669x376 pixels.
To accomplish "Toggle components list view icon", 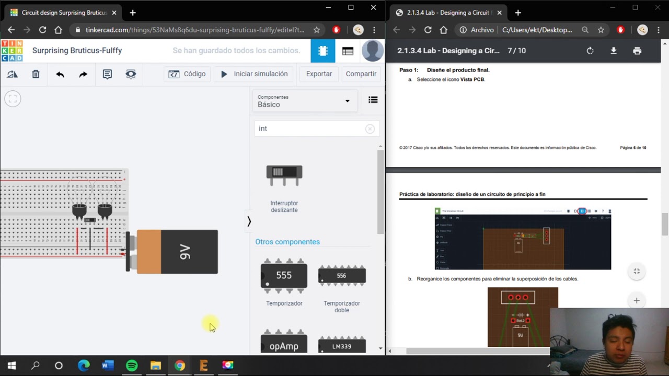I will point(373,100).
